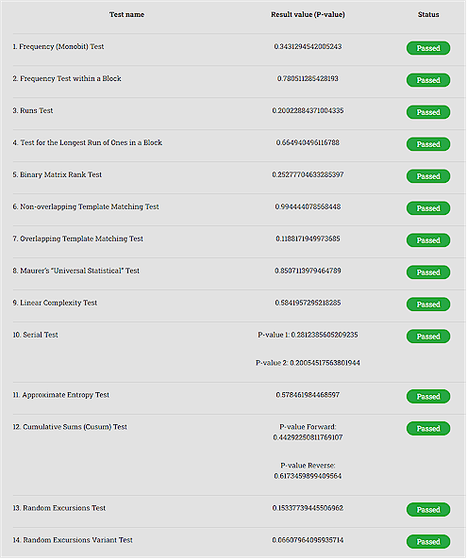Screen dimensions: 467x559
Task: Click Non-overlapping Template Matching Test label
Action: [86, 206]
